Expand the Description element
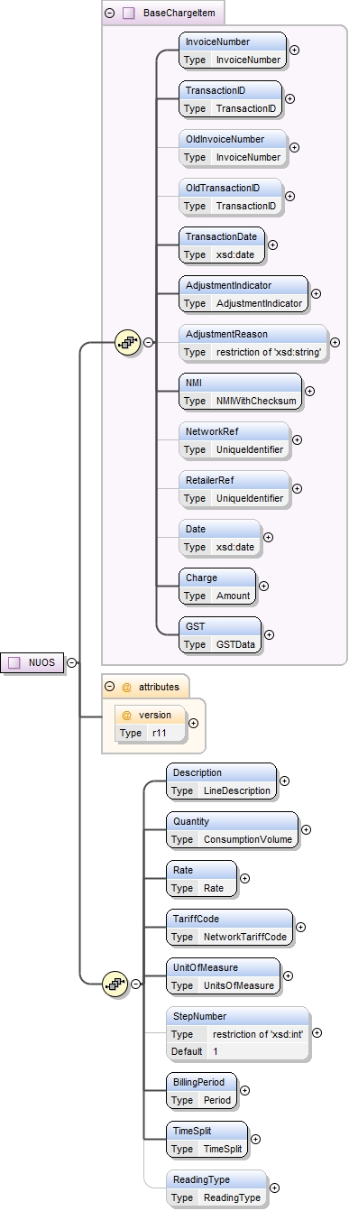The width and height of the screenshot is (349, 1211). pyautogui.click(x=285, y=781)
